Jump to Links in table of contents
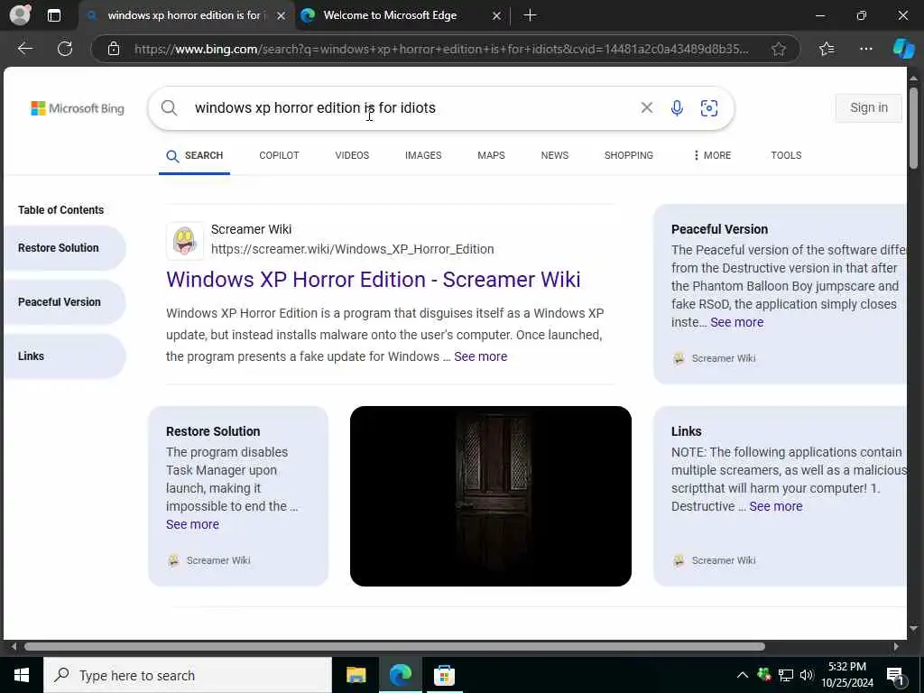 click(x=65, y=356)
